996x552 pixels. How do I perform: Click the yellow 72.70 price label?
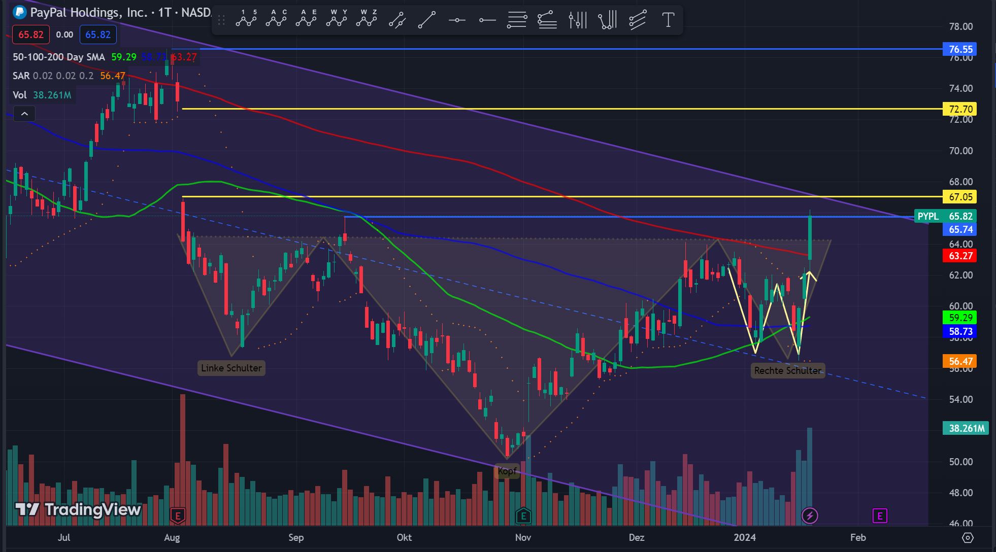(x=960, y=109)
